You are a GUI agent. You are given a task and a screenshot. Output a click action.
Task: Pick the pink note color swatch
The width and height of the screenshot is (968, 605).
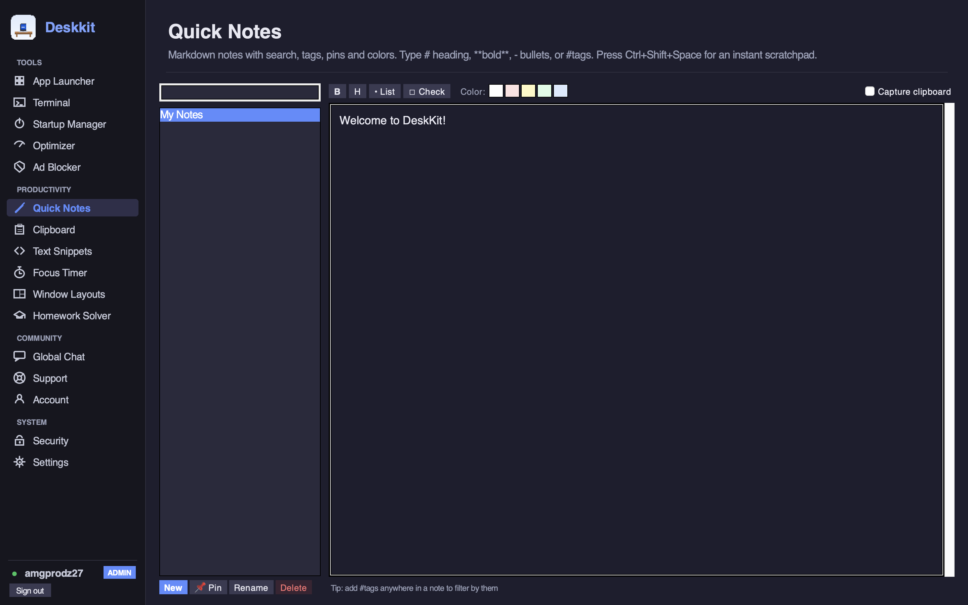click(x=512, y=91)
